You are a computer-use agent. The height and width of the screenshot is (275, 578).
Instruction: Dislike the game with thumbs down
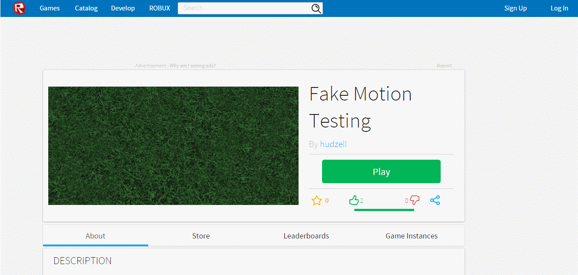[x=415, y=200]
